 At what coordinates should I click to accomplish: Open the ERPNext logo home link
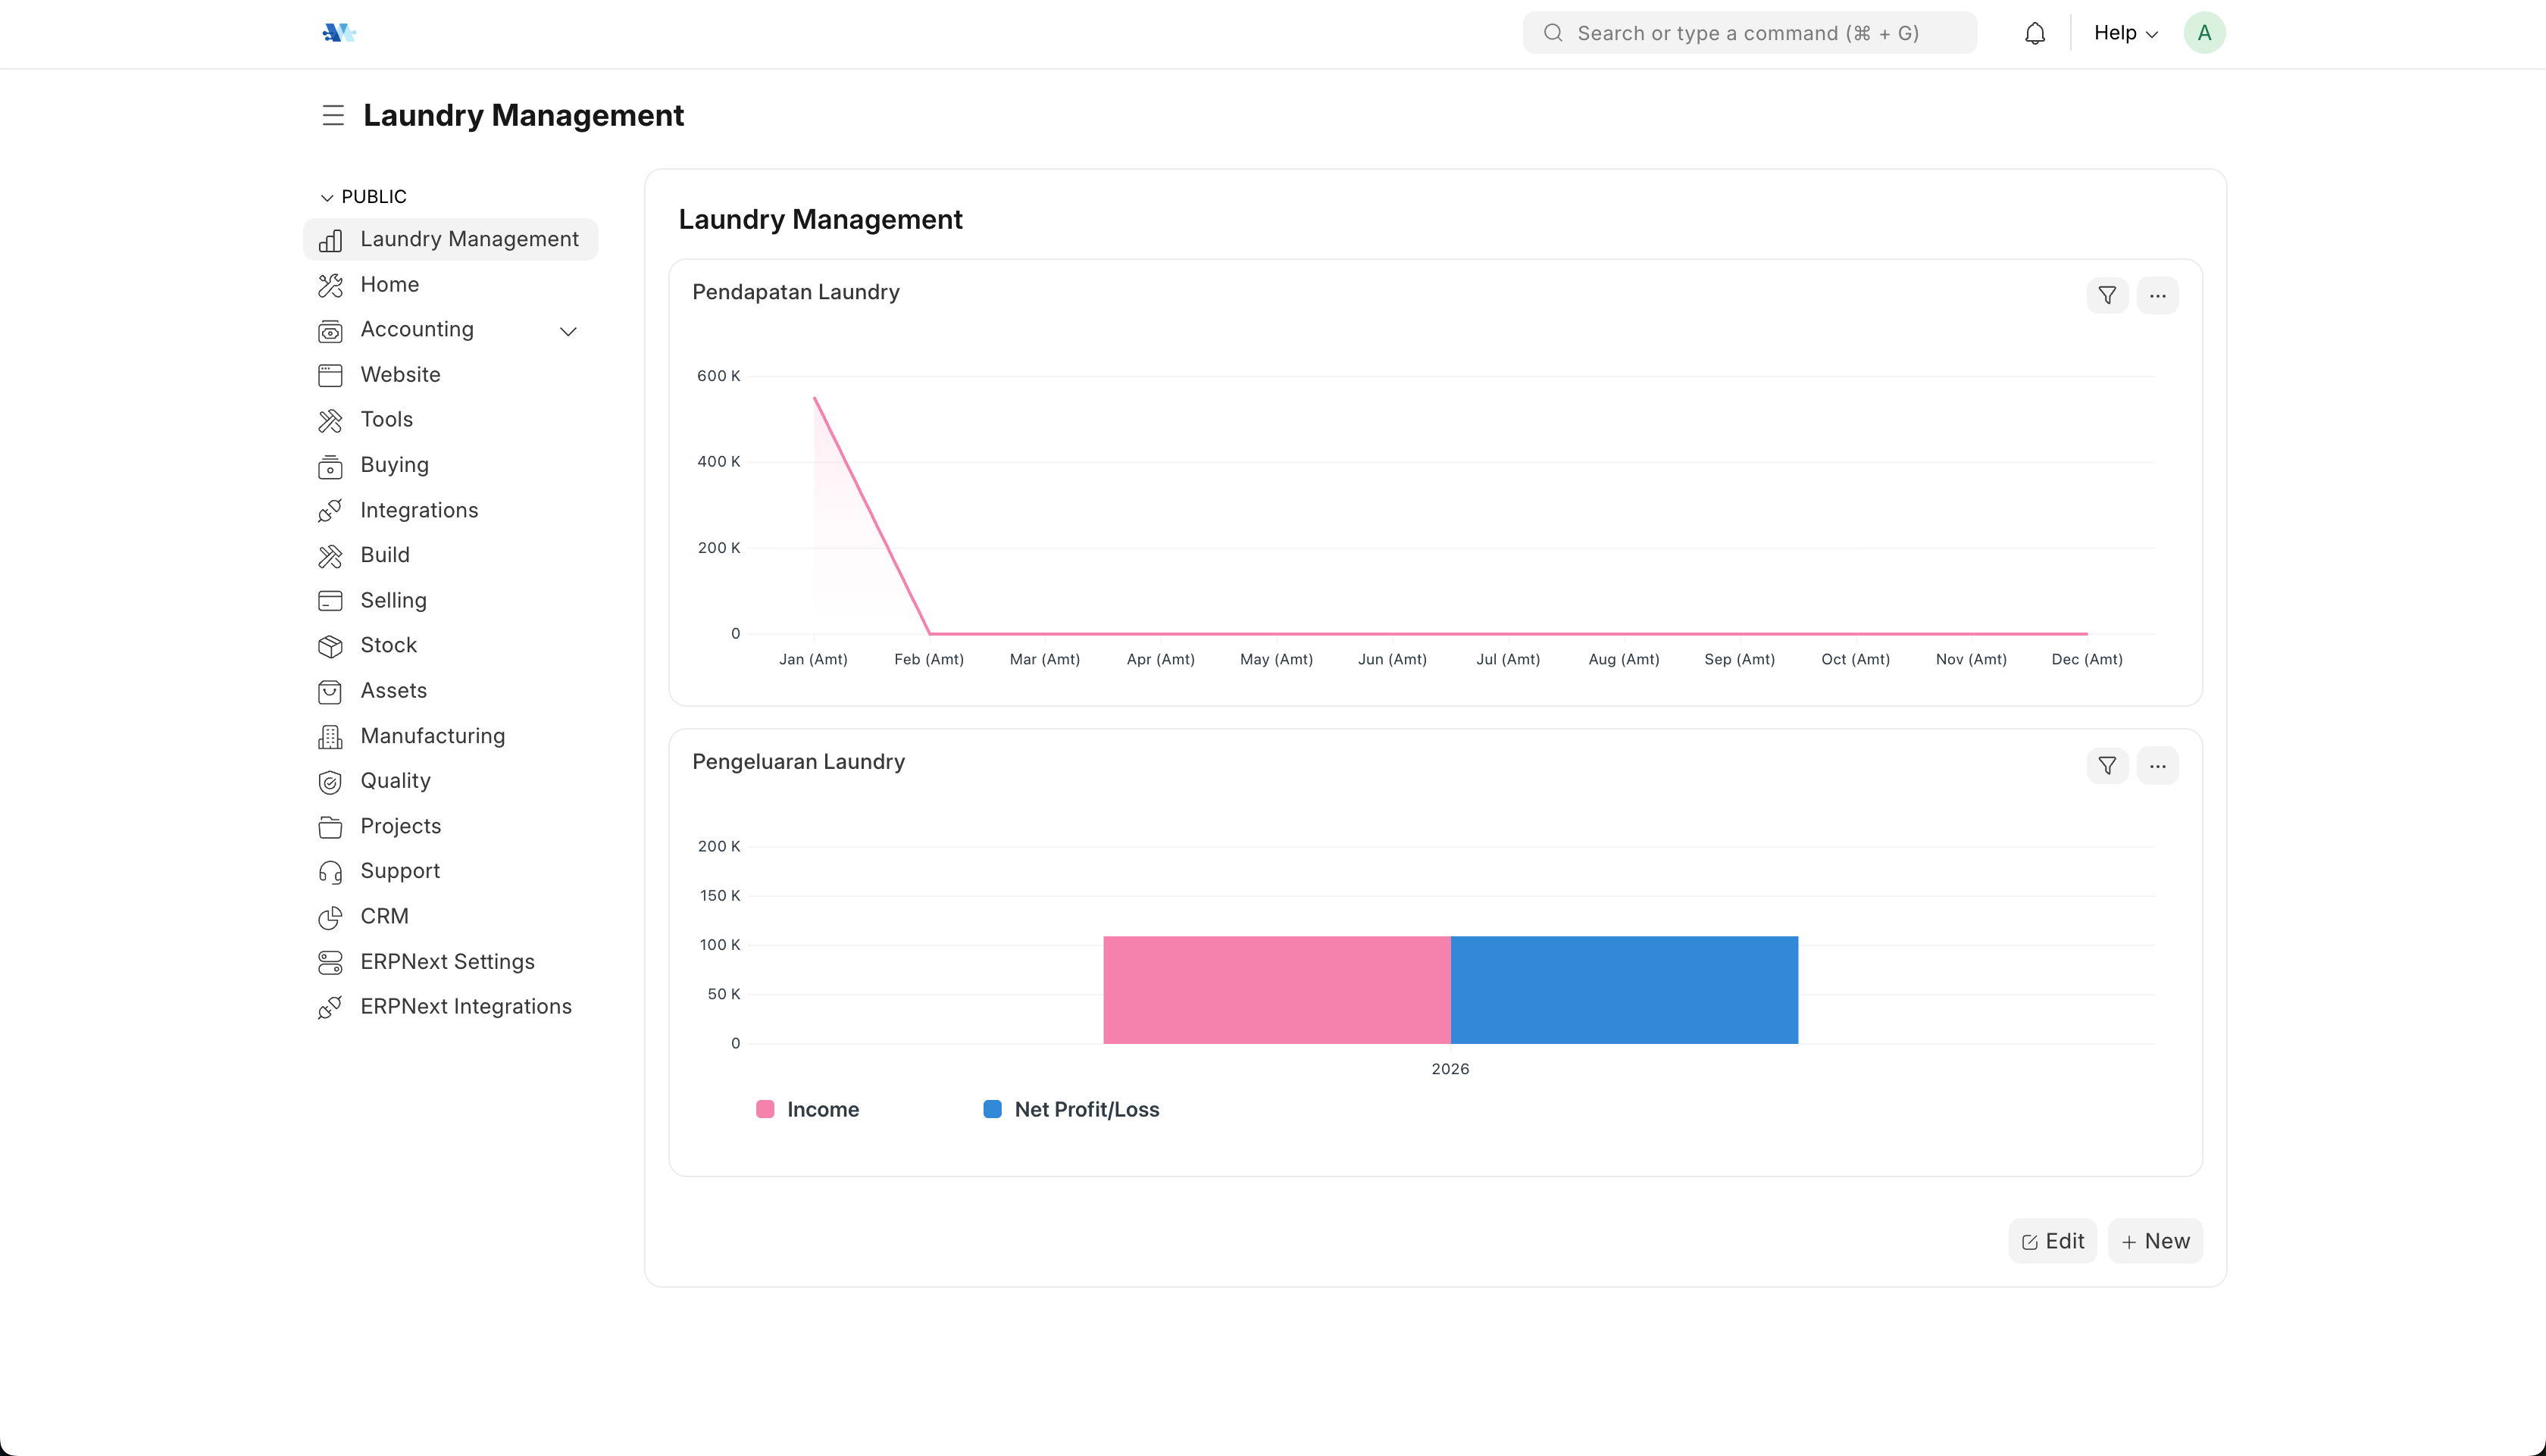tap(339, 33)
